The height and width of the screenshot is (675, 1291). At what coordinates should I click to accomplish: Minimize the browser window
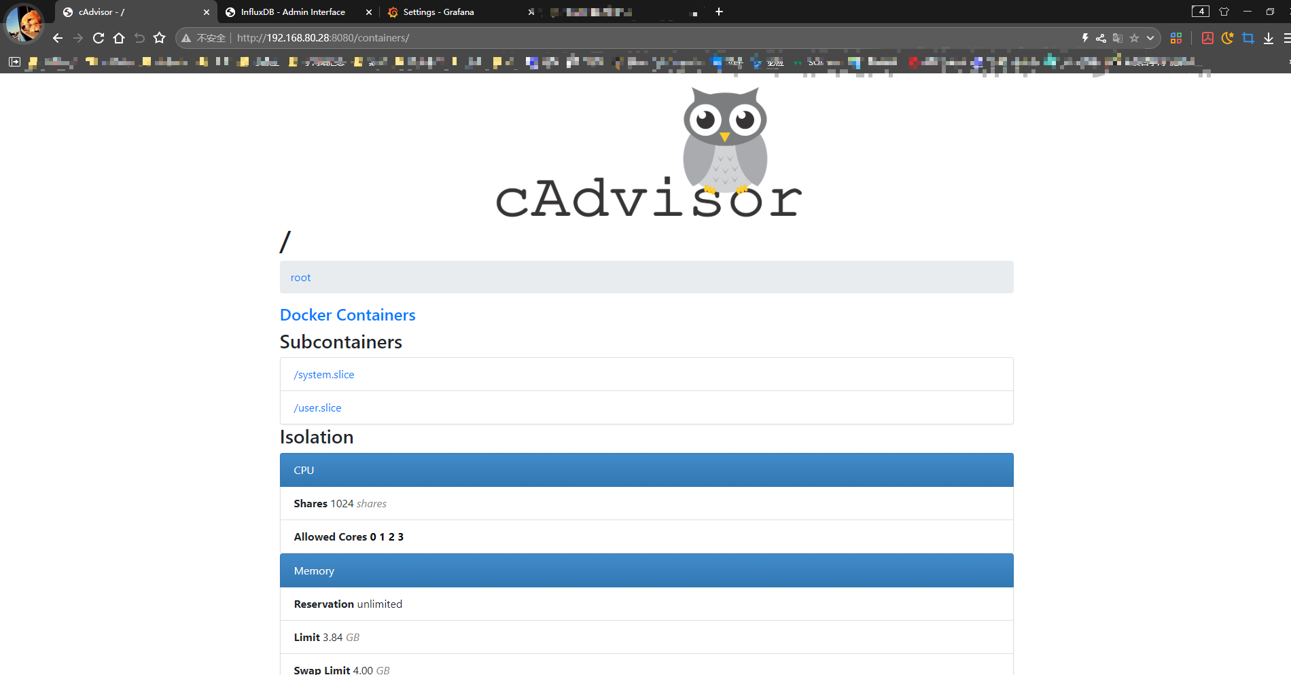(1248, 12)
